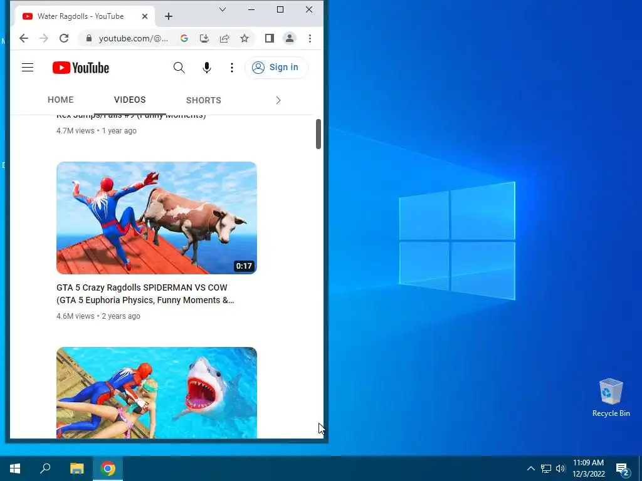
Task: Open a new Chrome tab
Action: click(169, 16)
